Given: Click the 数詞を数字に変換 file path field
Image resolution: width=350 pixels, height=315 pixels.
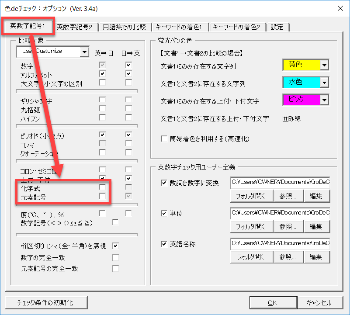Looking at the screenshot, I should pyautogui.click(x=280, y=183).
